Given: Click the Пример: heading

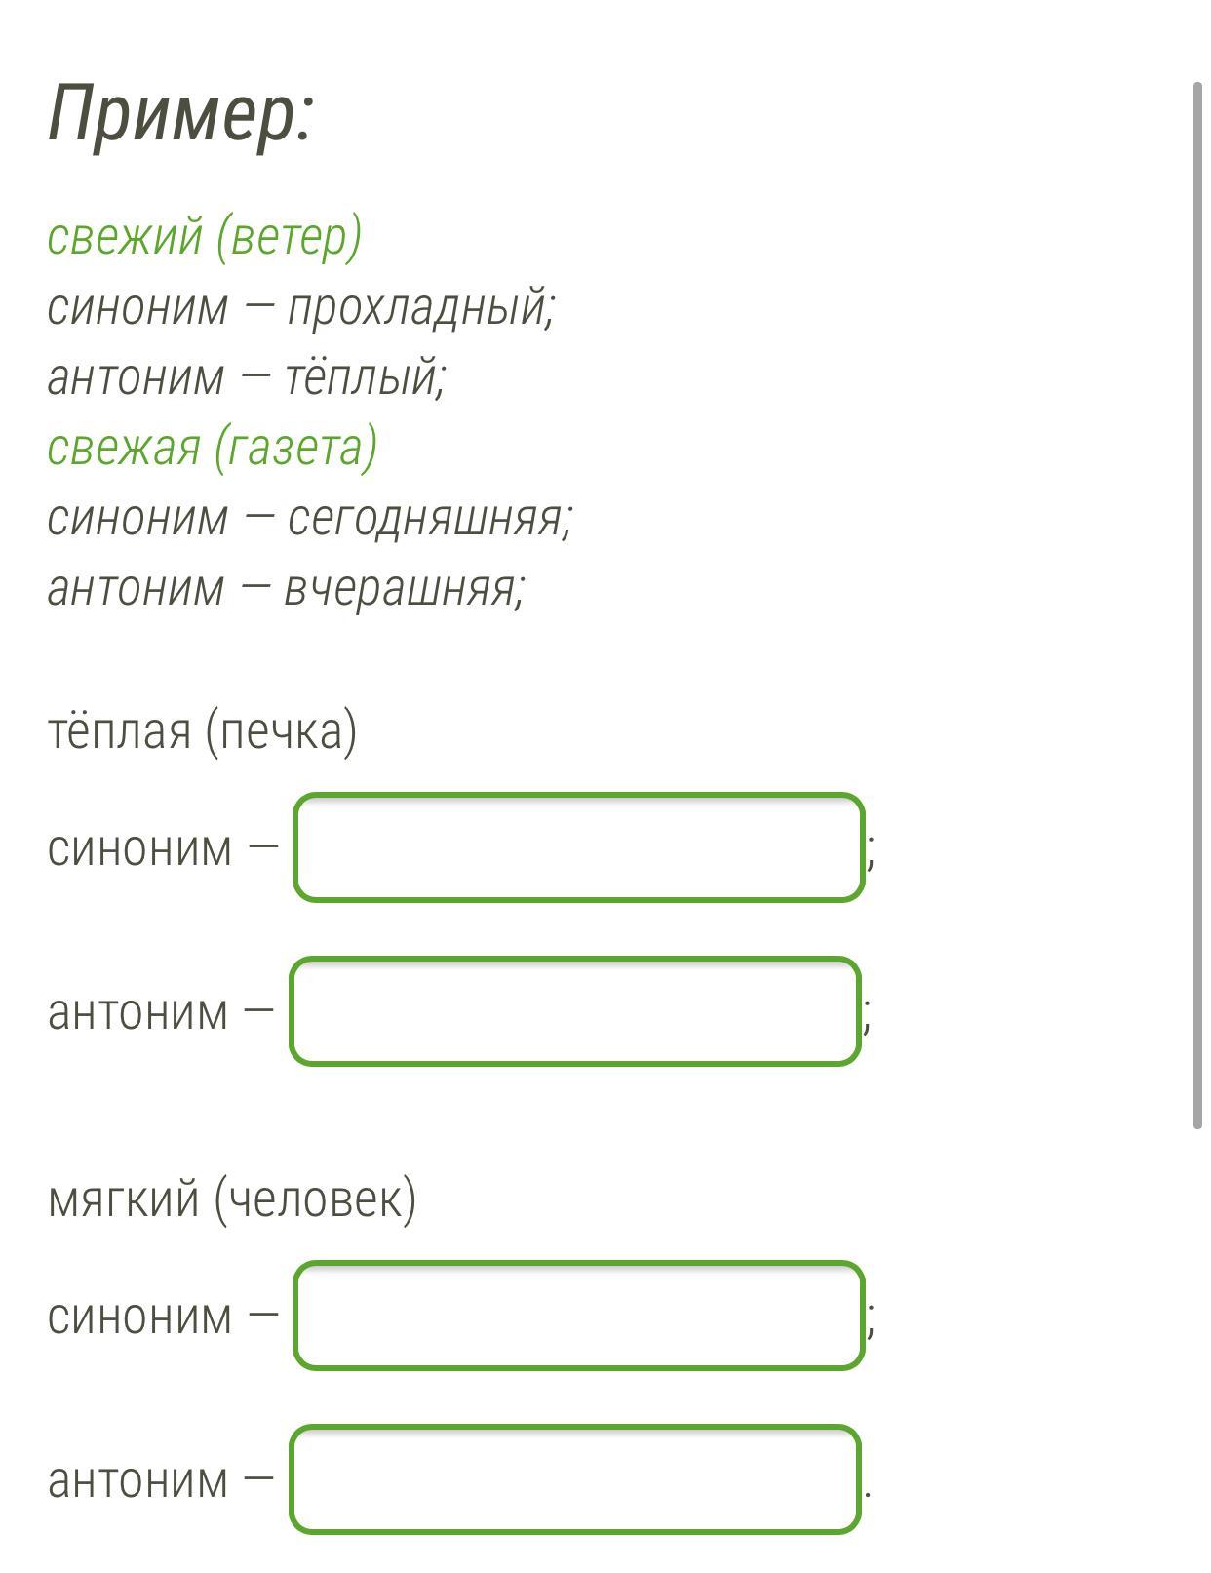Looking at the screenshot, I should coord(180,113).
